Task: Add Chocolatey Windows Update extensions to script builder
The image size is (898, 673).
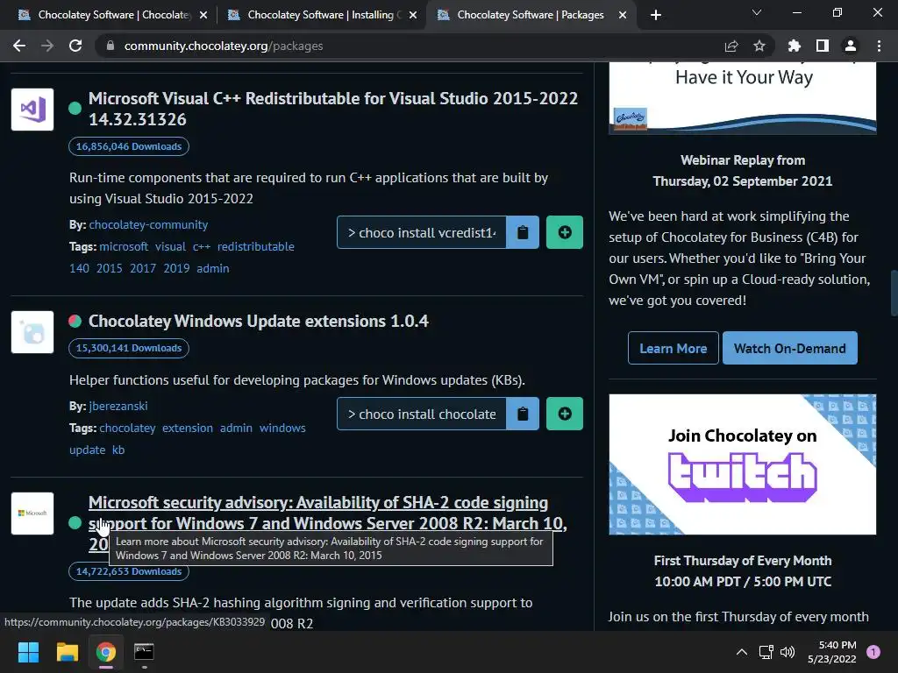Action: pos(565,414)
